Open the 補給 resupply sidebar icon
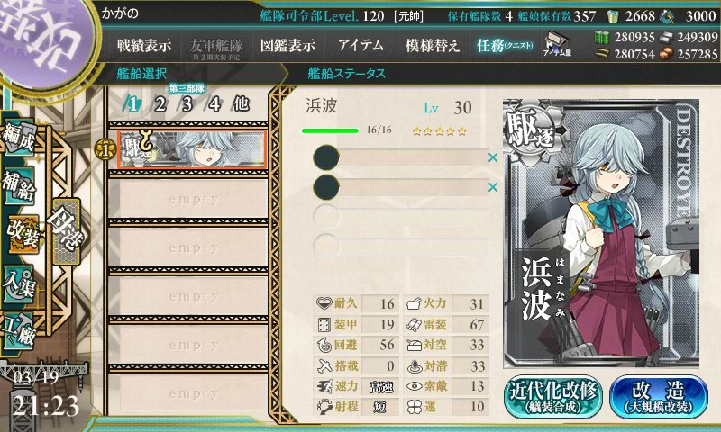Image resolution: width=721 pixels, height=432 pixels. 18,185
